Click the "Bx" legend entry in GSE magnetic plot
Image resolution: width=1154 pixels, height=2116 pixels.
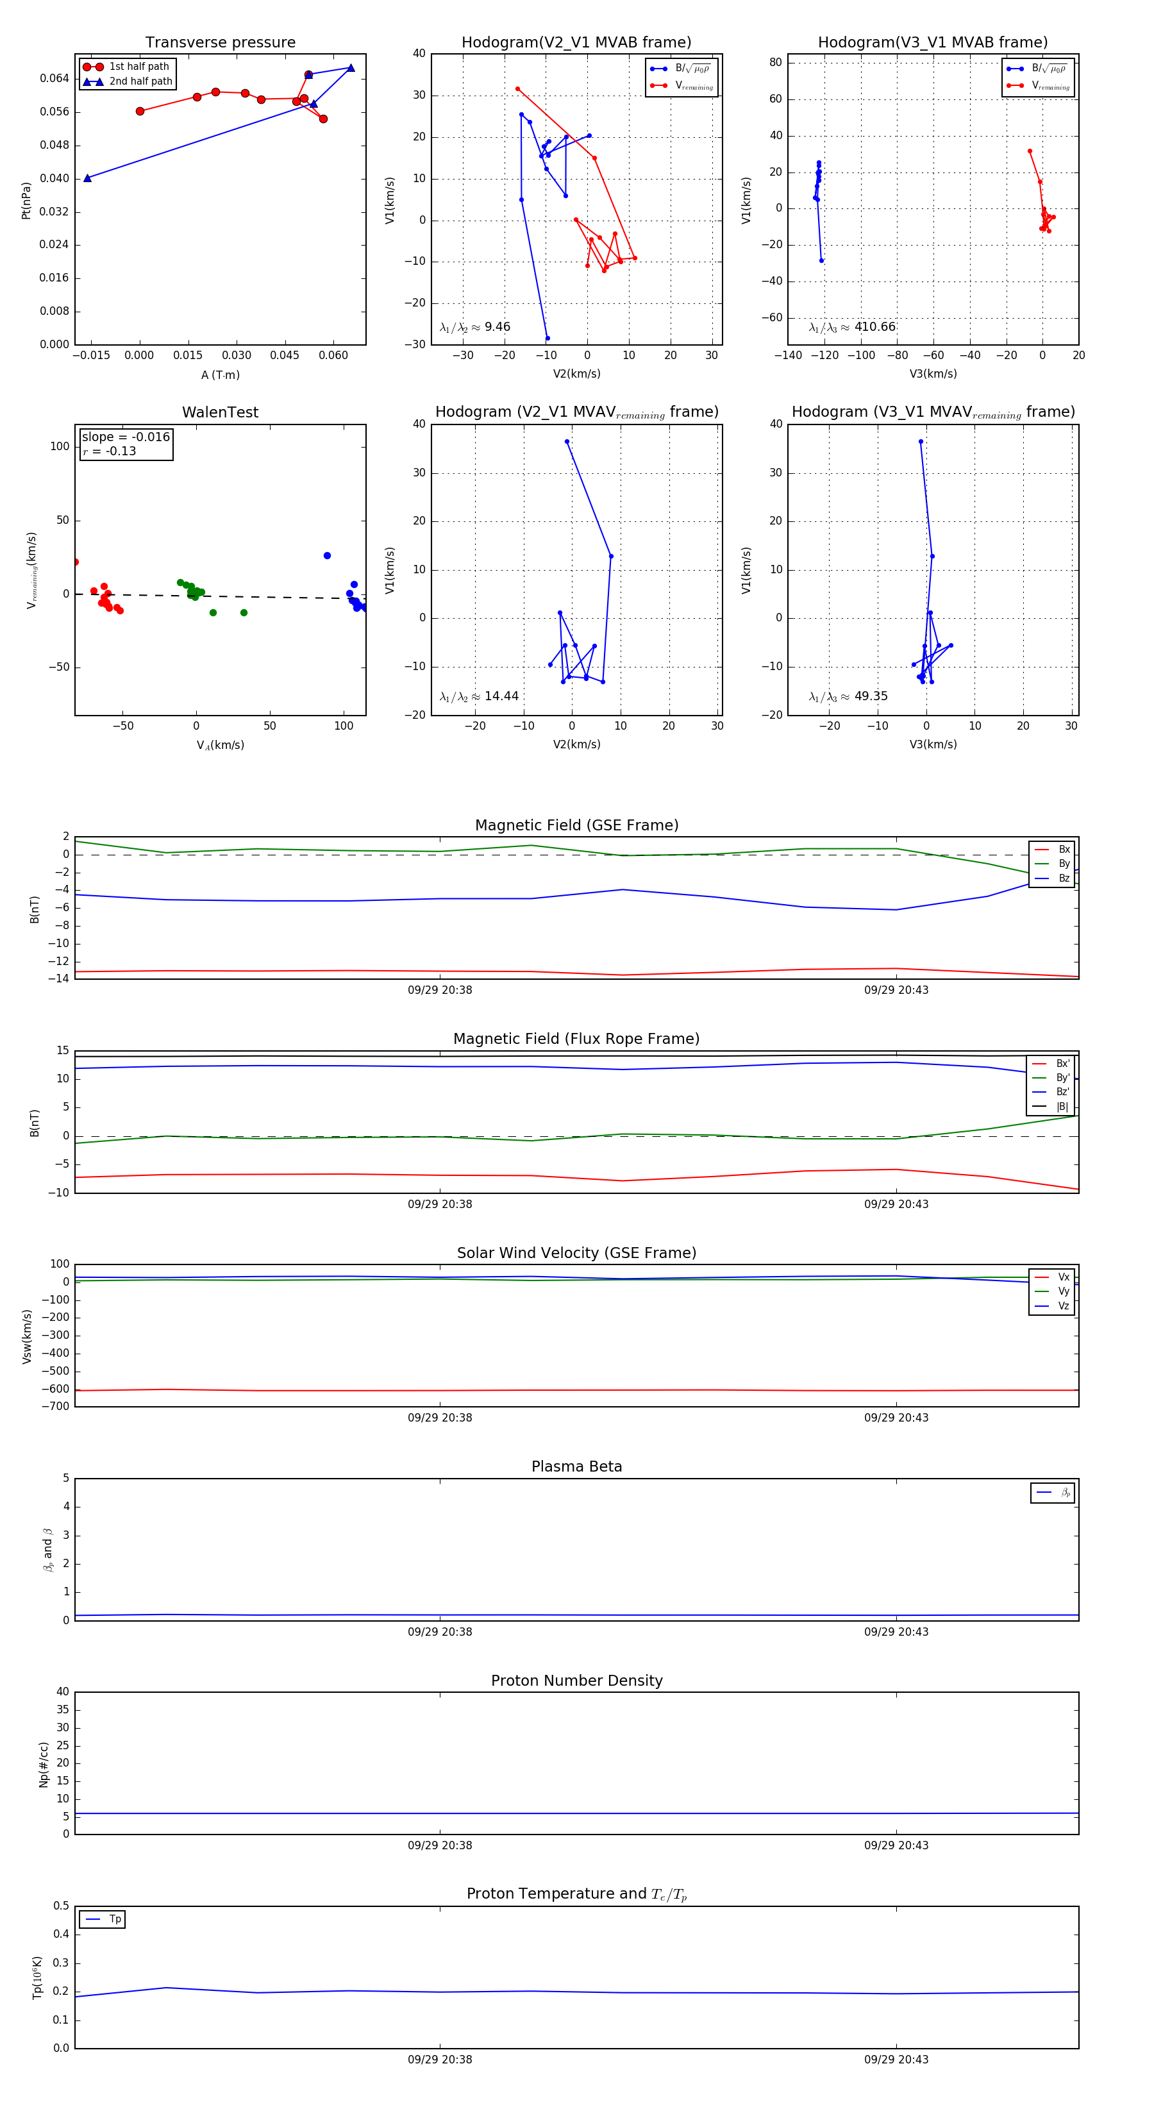1052,850
